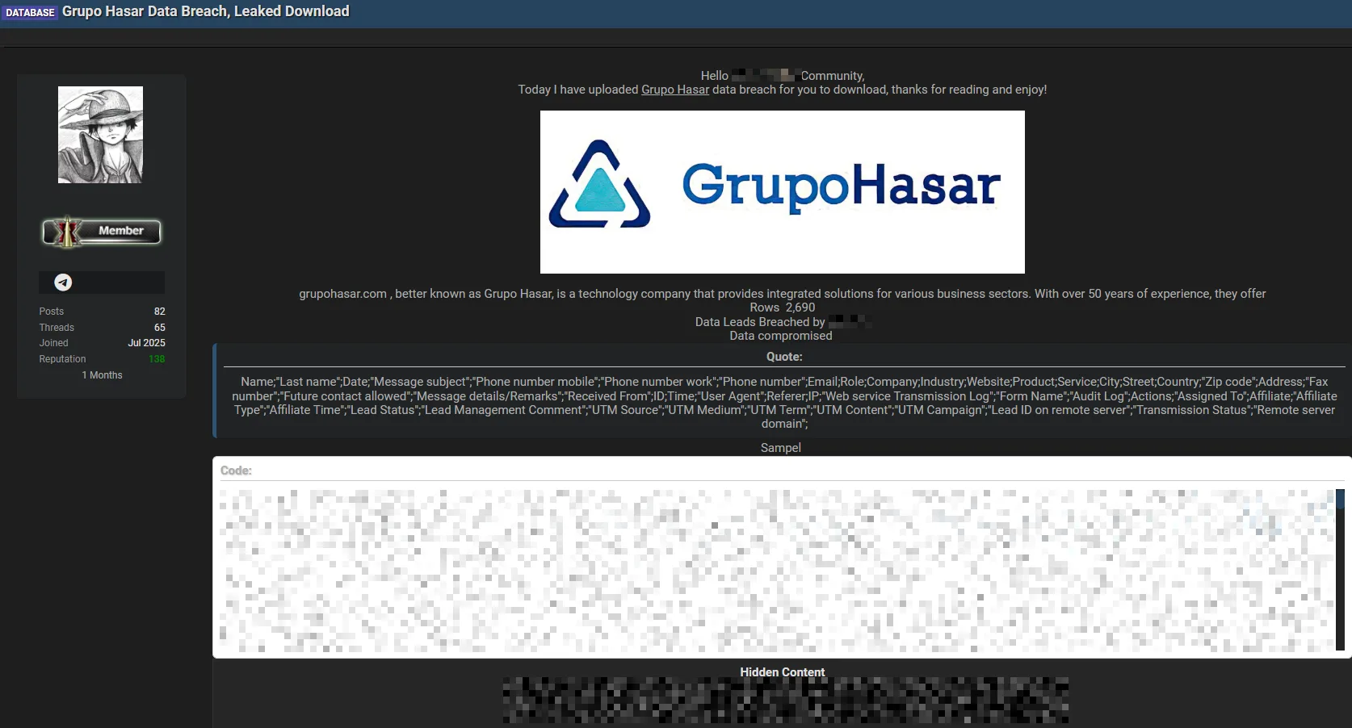Click the 1 Months text under Reputation
Image resolution: width=1352 pixels, height=728 pixels.
[102, 375]
